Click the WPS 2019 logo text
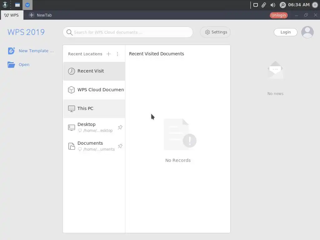320x240 pixels. pyautogui.click(x=26, y=32)
